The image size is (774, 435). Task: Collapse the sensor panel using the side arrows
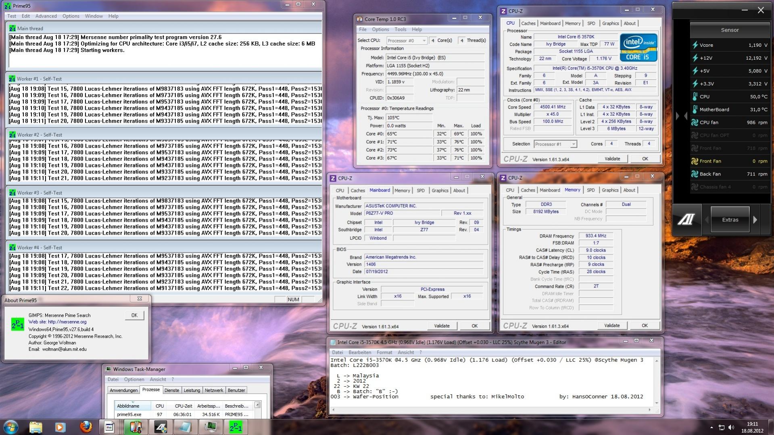(682, 116)
